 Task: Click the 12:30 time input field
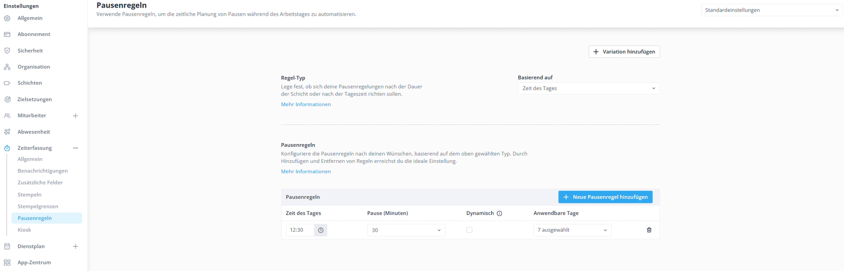click(x=300, y=230)
